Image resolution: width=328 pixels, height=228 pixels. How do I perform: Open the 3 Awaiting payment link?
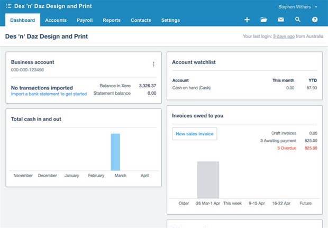pyautogui.click(x=278, y=141)
